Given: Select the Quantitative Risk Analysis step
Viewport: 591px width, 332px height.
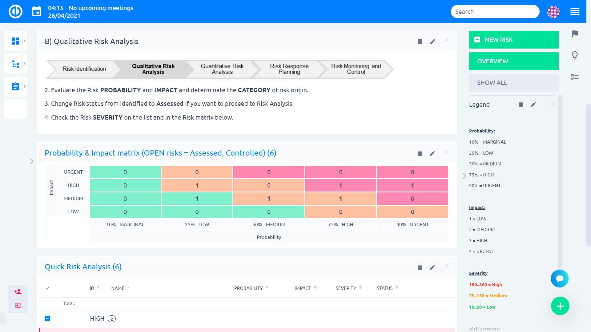Looking at the screenshot, I should pyautogui.click(x=222, y=69).
